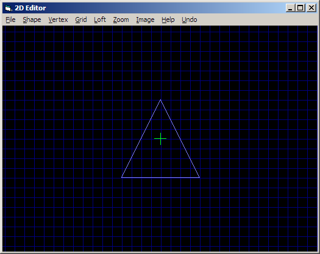The height and width of the screenshot is (254, 320).
Task: Click the green origin crosshair
Action: pos(160,139)
